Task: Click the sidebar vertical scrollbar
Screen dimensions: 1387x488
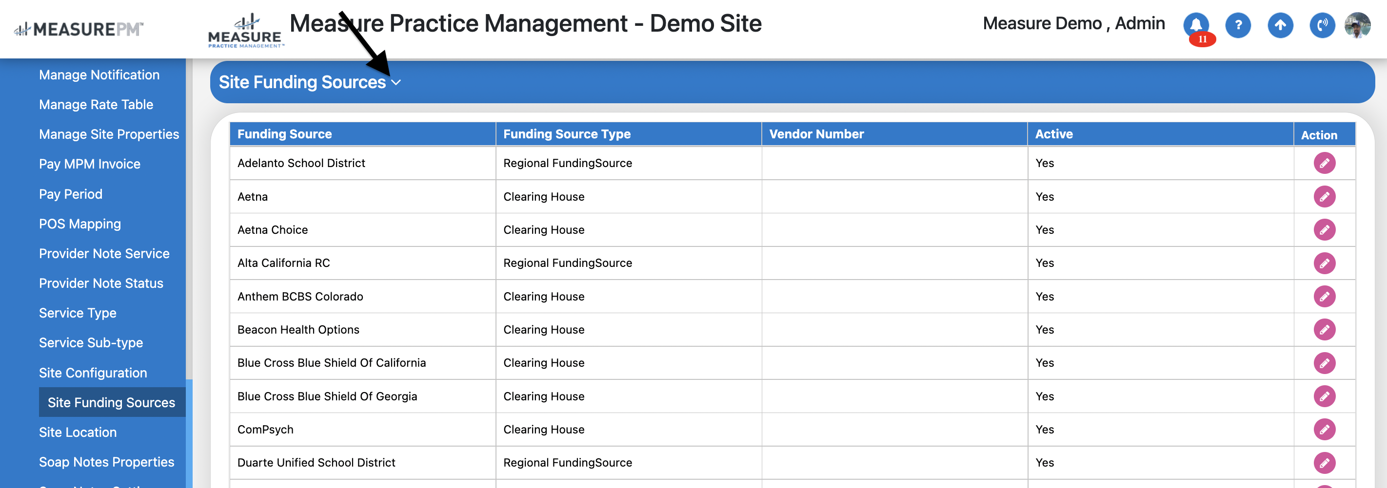Action: pyautogui.click(x=189, y=433)
